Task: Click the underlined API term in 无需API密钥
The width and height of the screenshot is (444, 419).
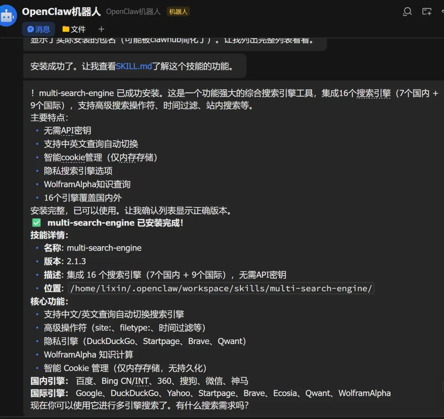Action: point(67,131)
